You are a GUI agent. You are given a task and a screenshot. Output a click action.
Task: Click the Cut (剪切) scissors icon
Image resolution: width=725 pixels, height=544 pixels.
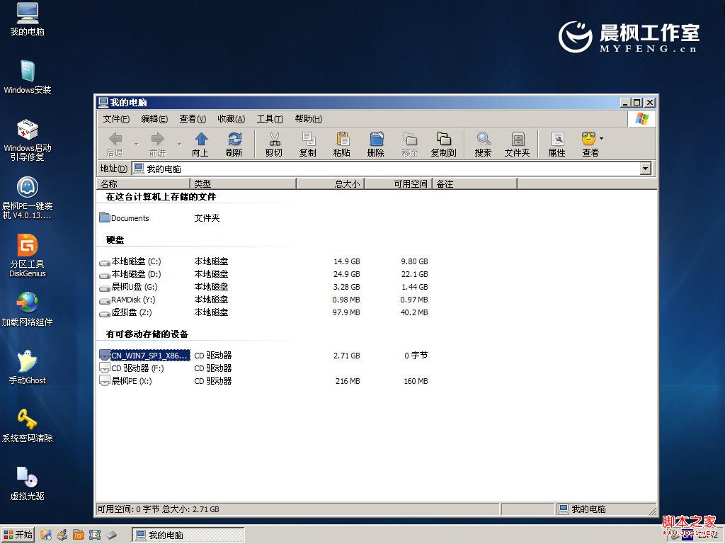tap(274, 140)
